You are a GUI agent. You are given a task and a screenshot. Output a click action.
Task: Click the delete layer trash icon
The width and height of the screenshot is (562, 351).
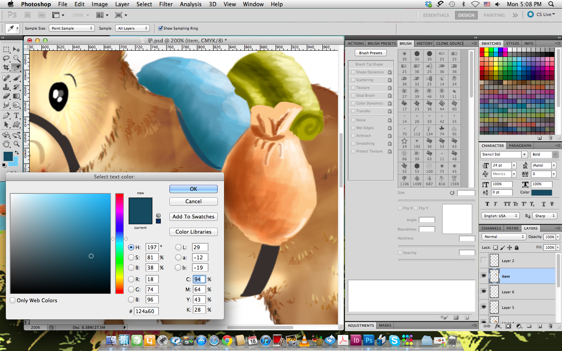[x=550, y=326]
